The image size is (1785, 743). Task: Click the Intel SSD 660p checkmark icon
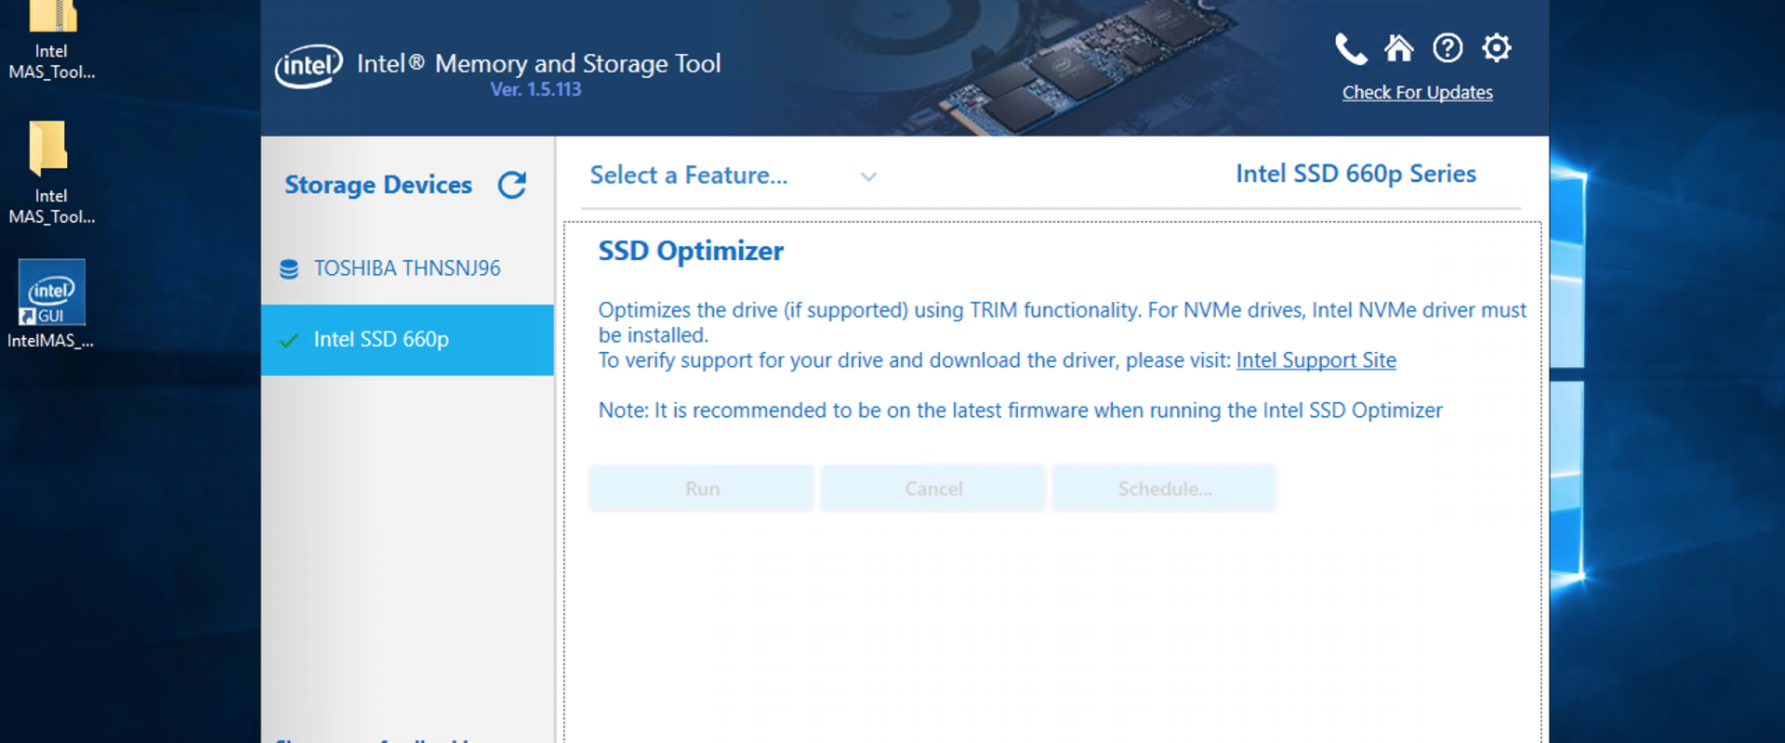[x=289, y=340]
